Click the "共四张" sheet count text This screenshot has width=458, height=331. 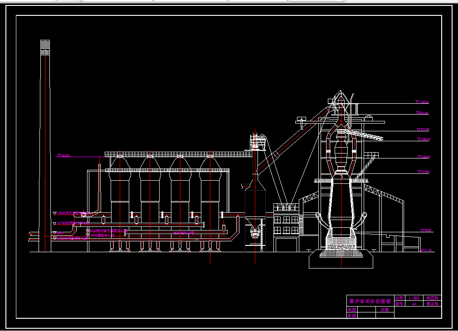[432, 298]
